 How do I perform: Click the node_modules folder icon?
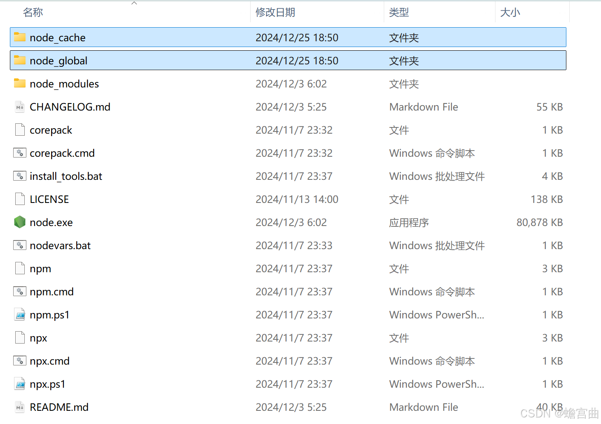click(20, 83)
